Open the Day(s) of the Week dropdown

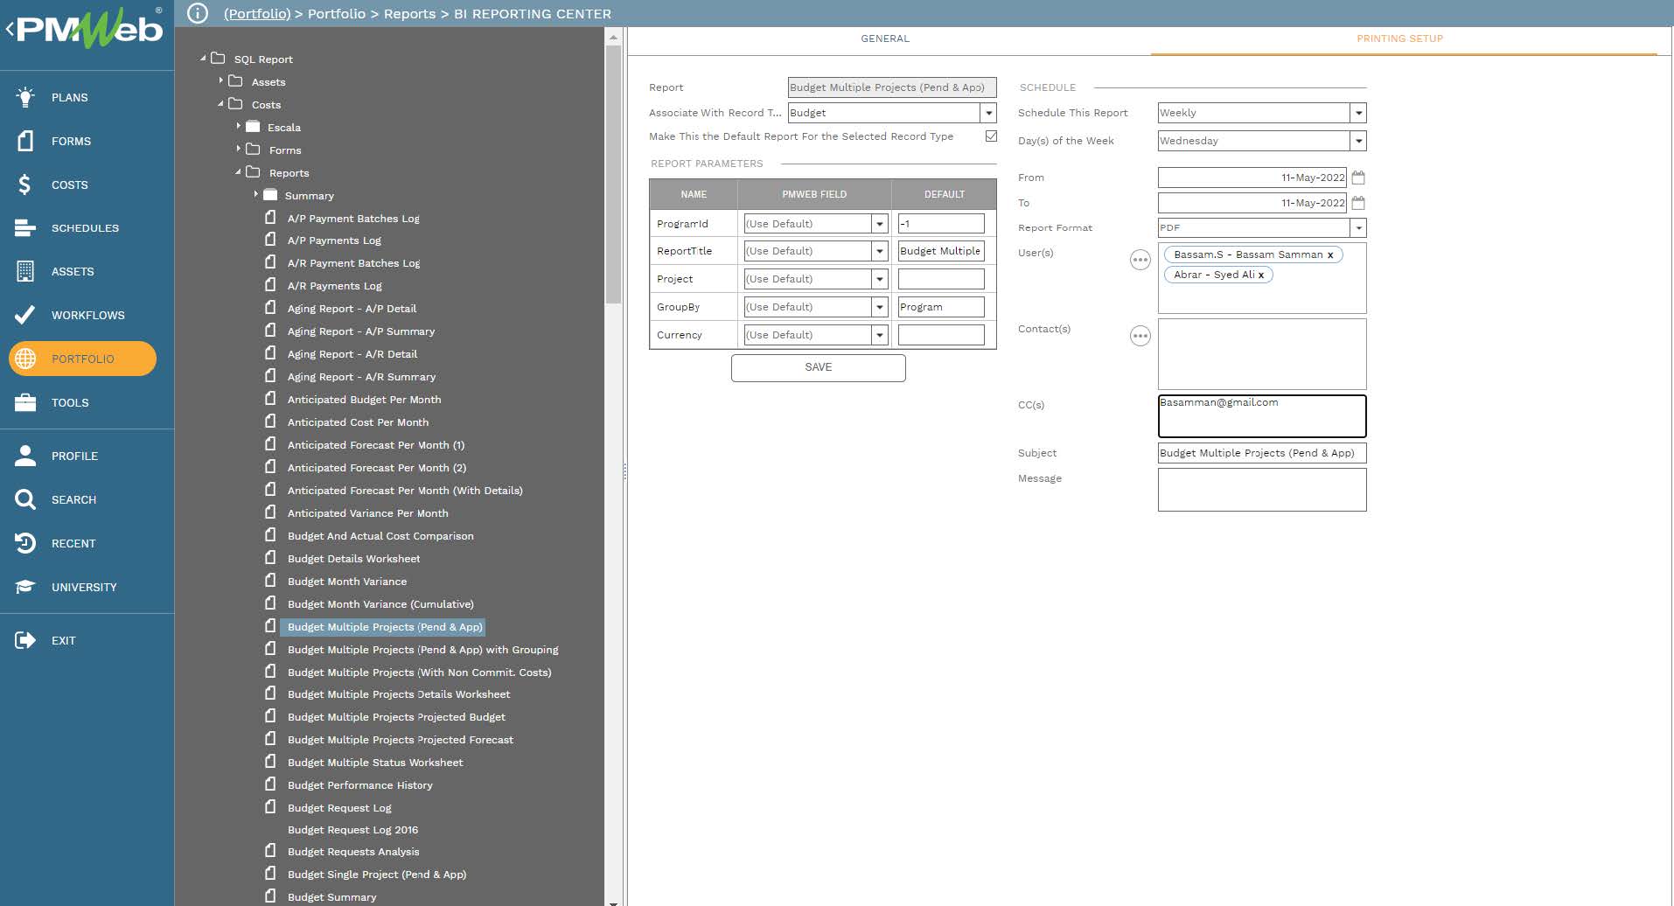[x=1358, y=141]
